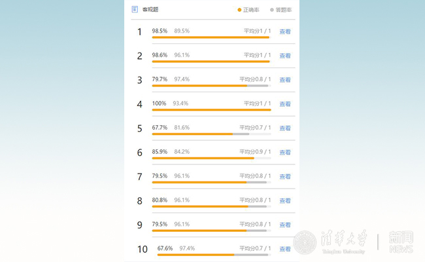View details of question 5
Image resolution: width=425 pixels, height=262 pixels.
tap(285, 128)
